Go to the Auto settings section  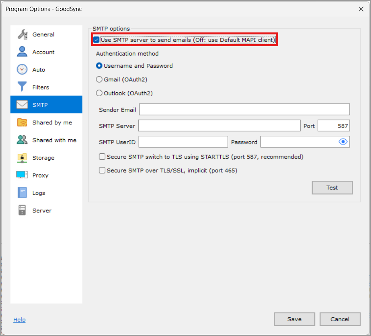[x=39, y=70]
